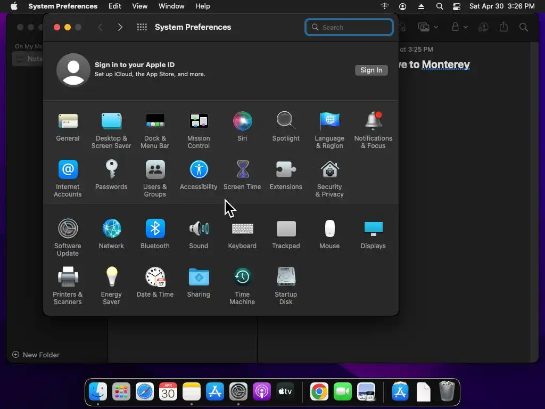545x409 pixels.
Task: Open the System Preferences app menu
Action: (x=63, y=6)
